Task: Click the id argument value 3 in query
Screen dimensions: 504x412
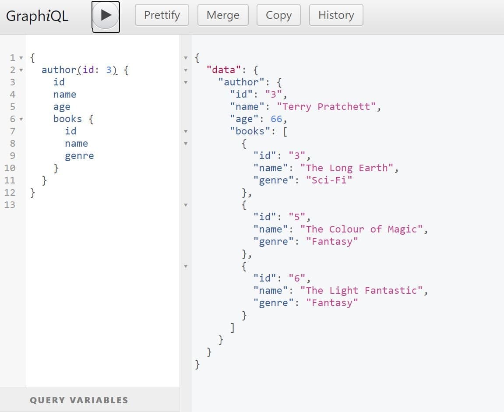Action: (109, 70)
